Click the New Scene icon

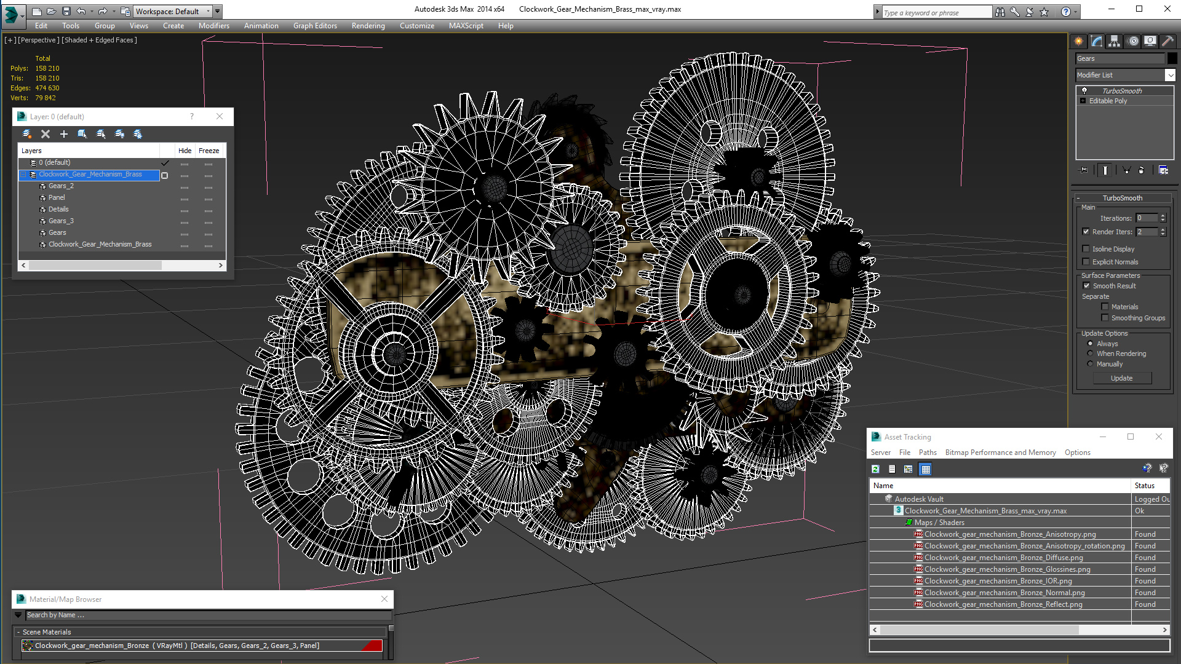(36, 11)
